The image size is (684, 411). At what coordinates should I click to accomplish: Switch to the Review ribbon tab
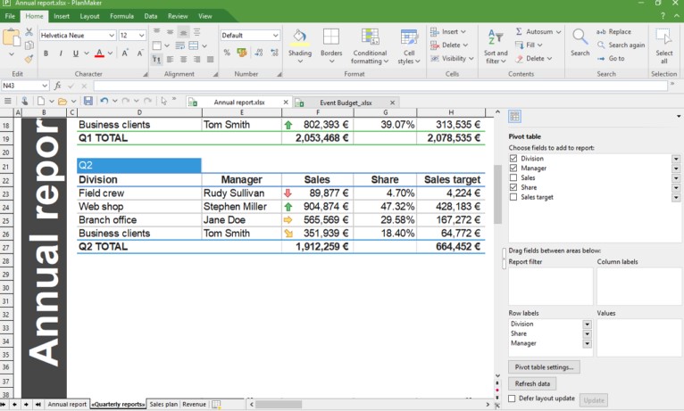tap(178, 16)
